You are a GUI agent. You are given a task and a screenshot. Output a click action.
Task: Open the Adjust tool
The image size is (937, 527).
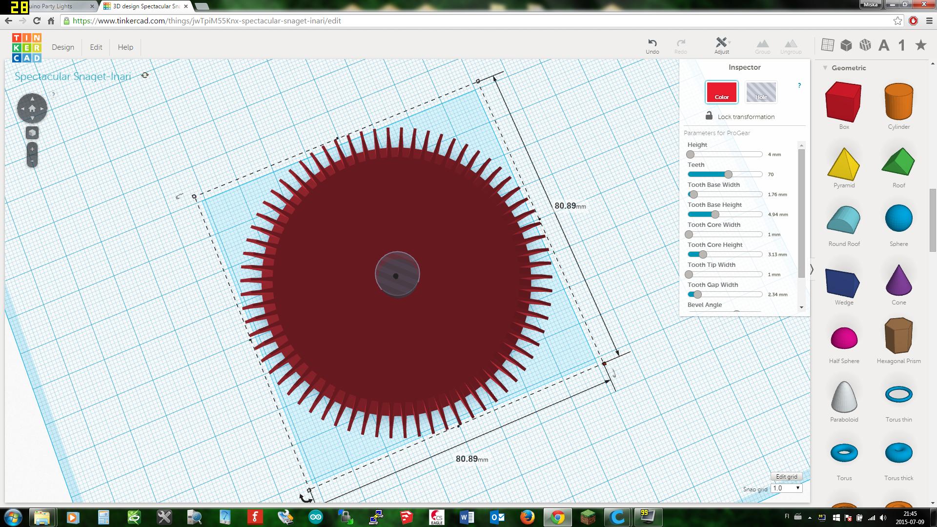pos(722,45)
